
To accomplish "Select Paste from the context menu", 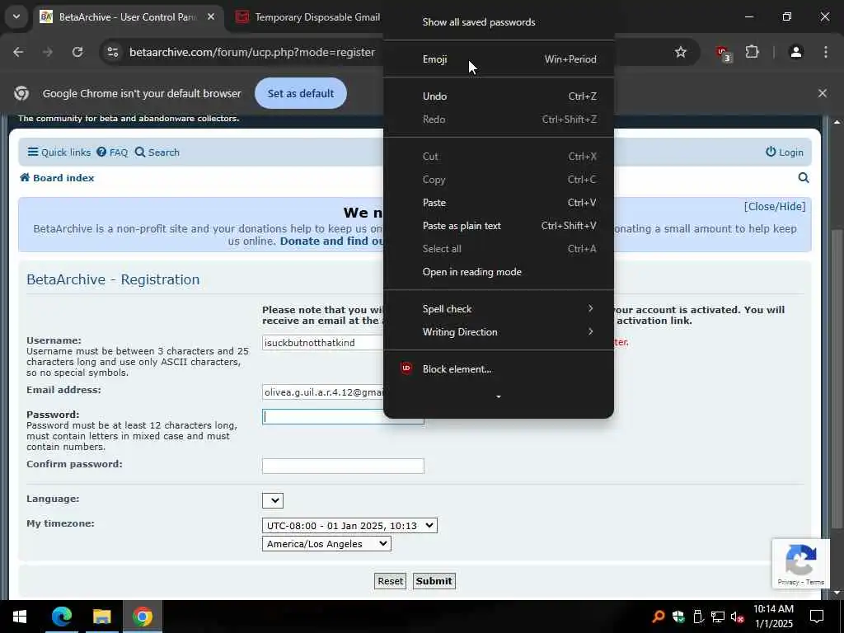I will coord(499,203).
